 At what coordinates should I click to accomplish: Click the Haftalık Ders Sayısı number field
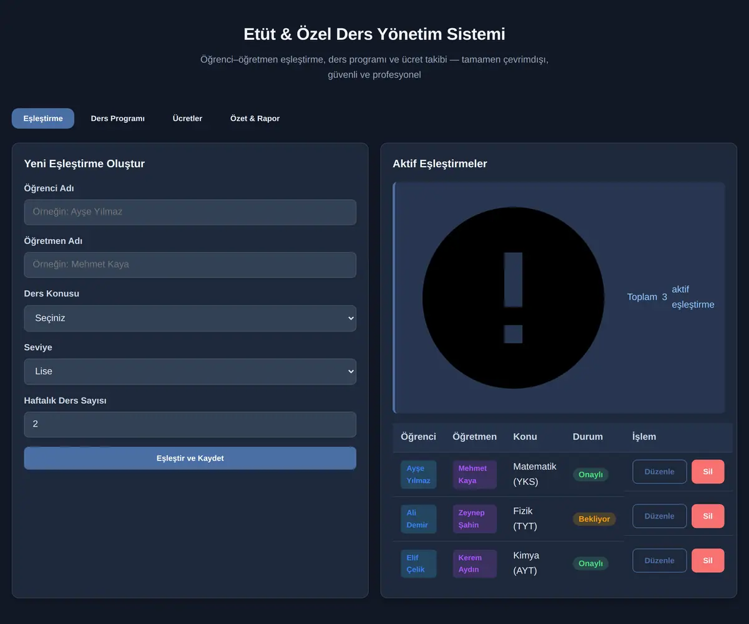coord(190,424)
